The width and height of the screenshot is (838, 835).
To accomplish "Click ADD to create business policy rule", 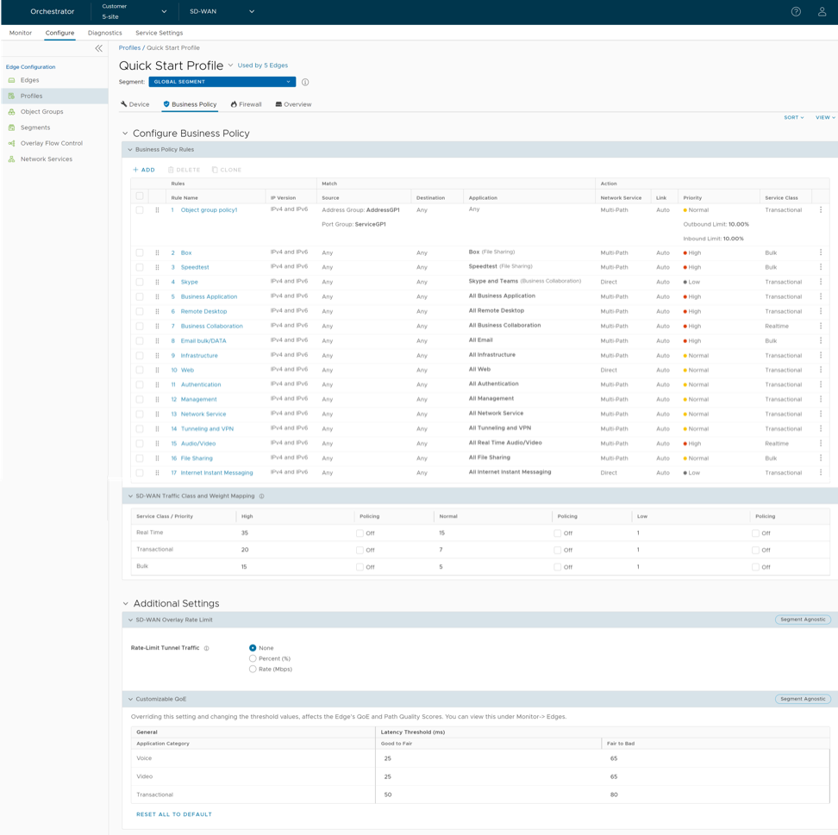I will [x=144, y=170].
